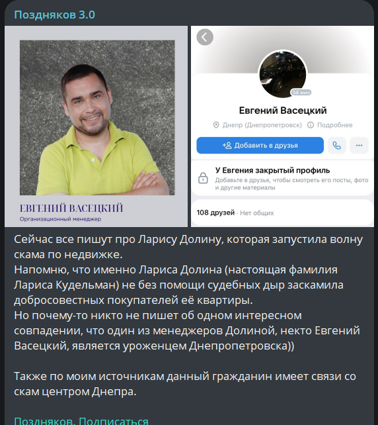Click the info icon beside Подробнее
378x425 pixels.
311,125
